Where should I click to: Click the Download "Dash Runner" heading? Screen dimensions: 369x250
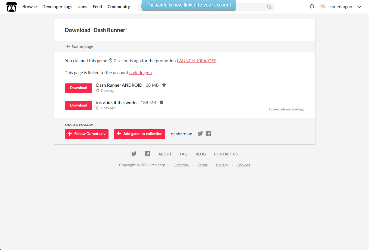coord(96,30)
